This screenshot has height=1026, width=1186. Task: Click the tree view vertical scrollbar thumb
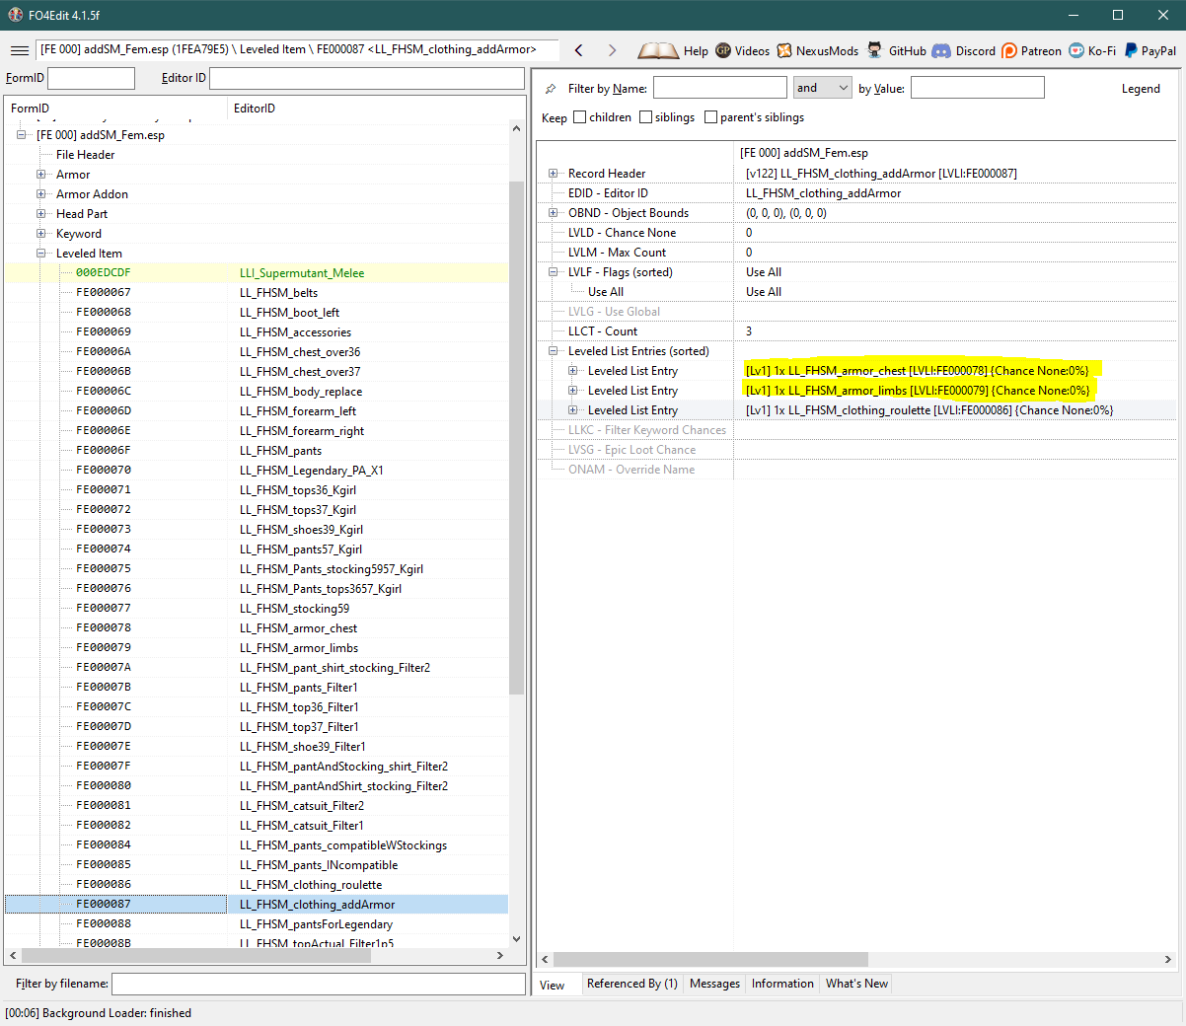(x=516, y=438)
